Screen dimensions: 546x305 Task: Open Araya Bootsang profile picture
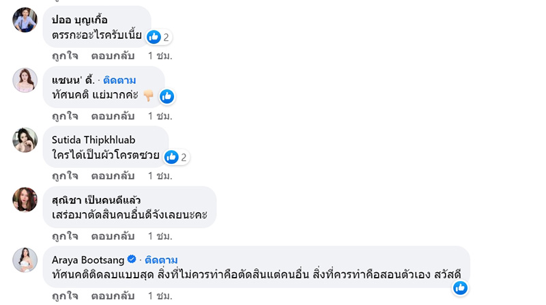(25, 260)
